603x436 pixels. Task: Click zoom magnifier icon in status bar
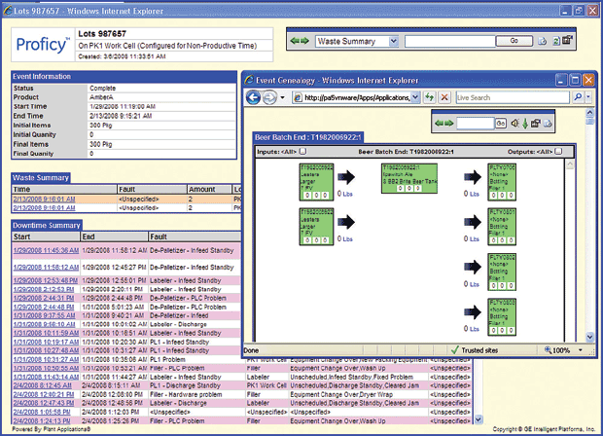548,349
